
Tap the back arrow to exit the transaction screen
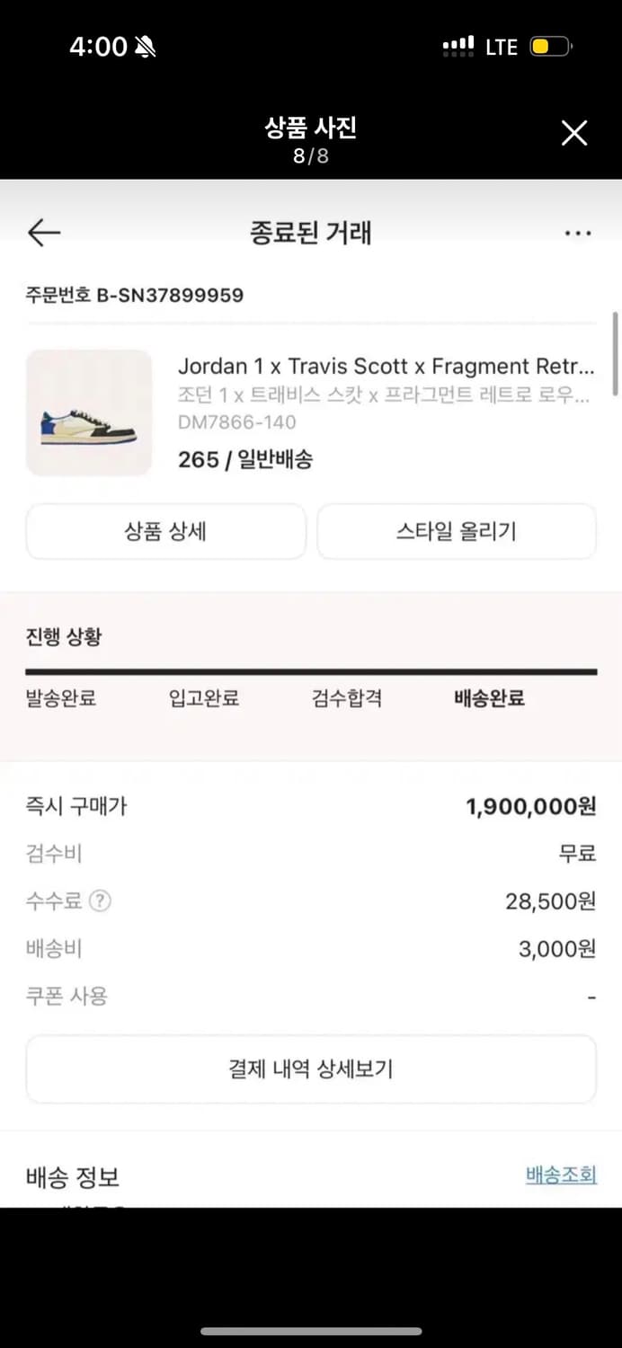43,232
